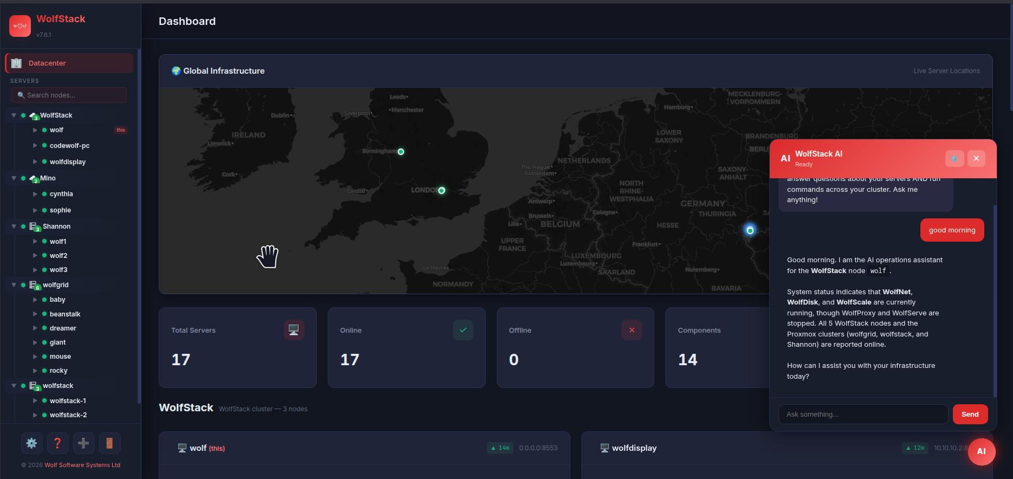Click the wolfgrid Proxmox cluster icon
1013x479 pixels.
point(35,286)
